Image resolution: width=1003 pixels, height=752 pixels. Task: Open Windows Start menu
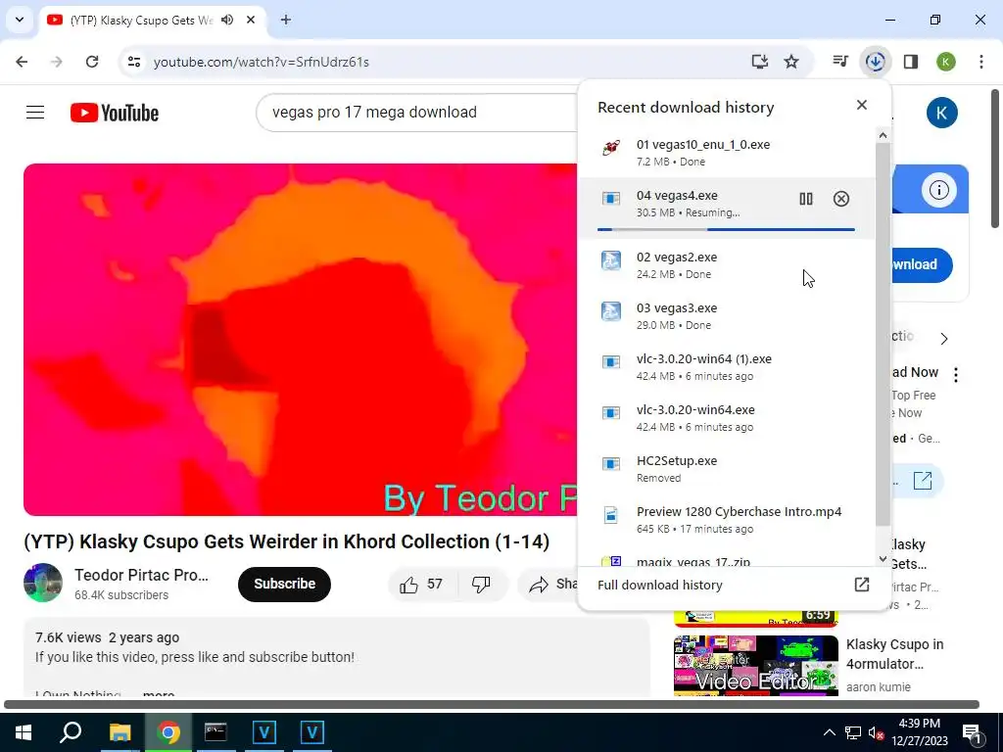[x=24, y=732]
